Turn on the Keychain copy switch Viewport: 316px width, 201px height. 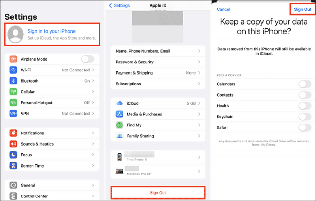coord(305,117)
